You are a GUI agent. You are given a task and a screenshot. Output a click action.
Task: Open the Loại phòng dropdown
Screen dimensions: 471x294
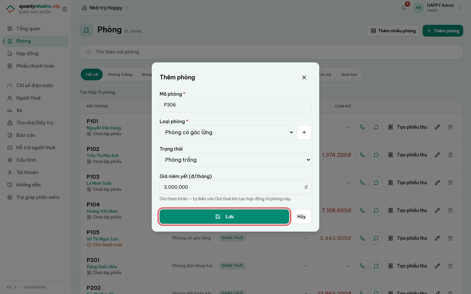tap(227, 132)
